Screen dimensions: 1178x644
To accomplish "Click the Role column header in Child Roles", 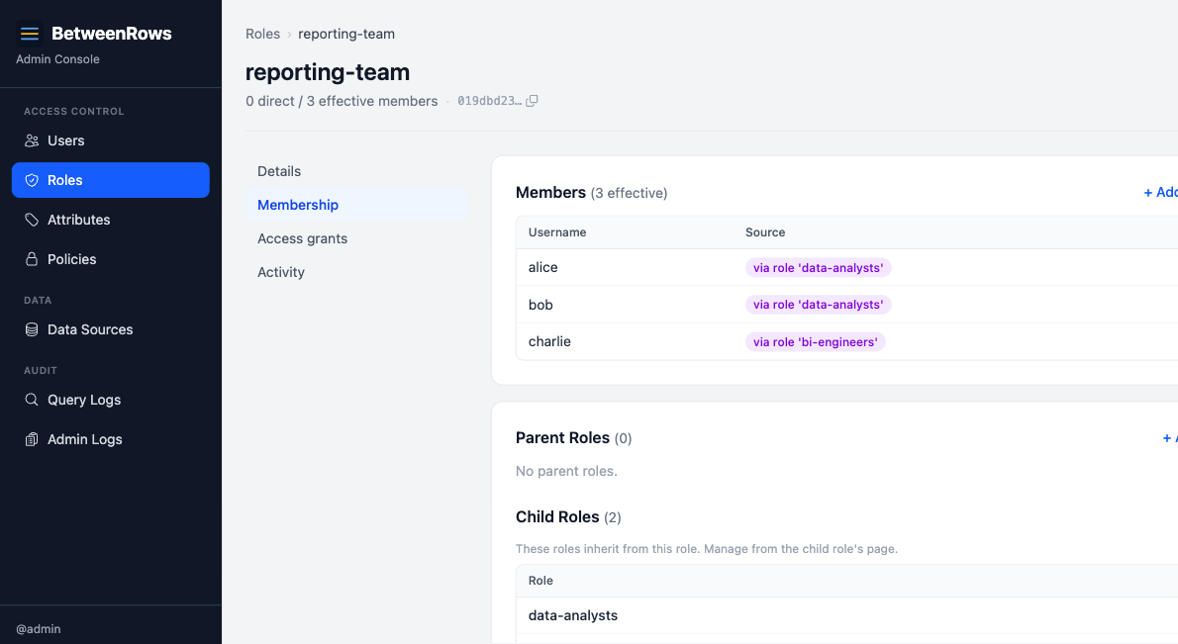I will pyautogui.click(x=540, y=581).
